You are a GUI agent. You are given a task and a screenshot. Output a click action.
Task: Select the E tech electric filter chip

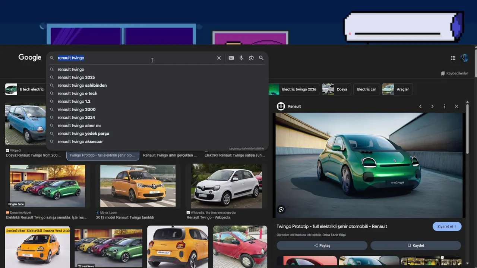tap(25, 89)
